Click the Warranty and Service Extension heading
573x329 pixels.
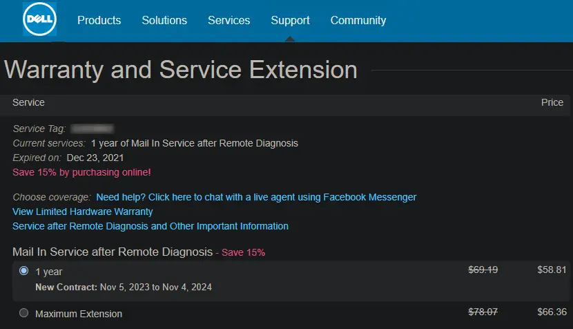click(181, 70)
